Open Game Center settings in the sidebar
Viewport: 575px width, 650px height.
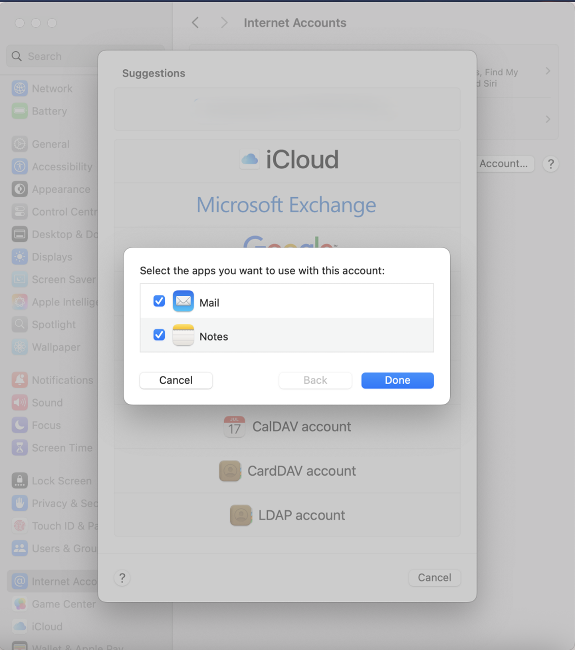click(53, 604)
